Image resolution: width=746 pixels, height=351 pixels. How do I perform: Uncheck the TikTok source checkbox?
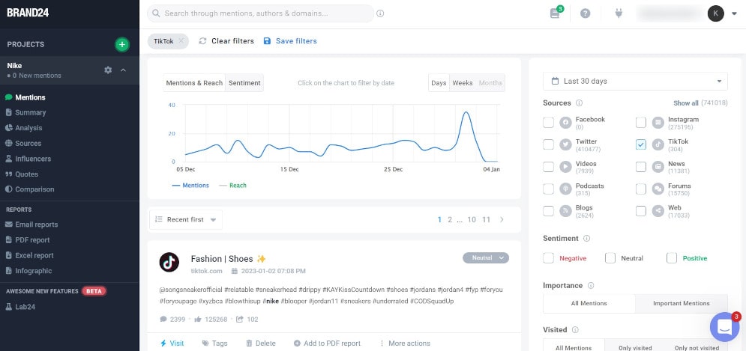641,144
